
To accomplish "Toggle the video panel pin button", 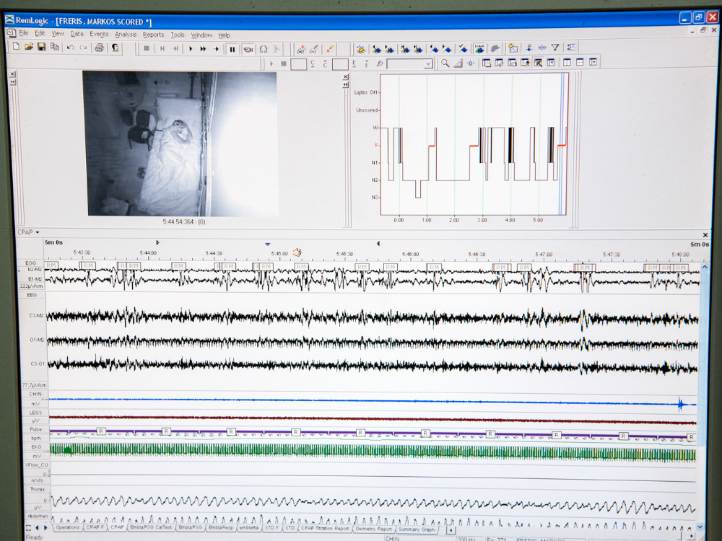I will (x=12, y=82).
